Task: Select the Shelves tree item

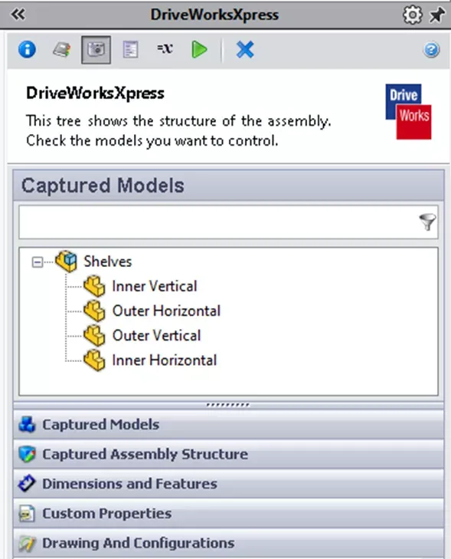Action: (x=107, y=261)
